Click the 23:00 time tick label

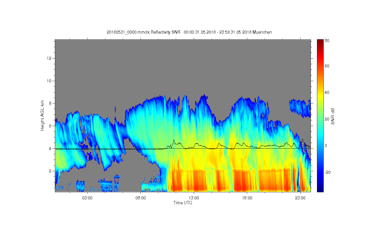pos(300,198)
